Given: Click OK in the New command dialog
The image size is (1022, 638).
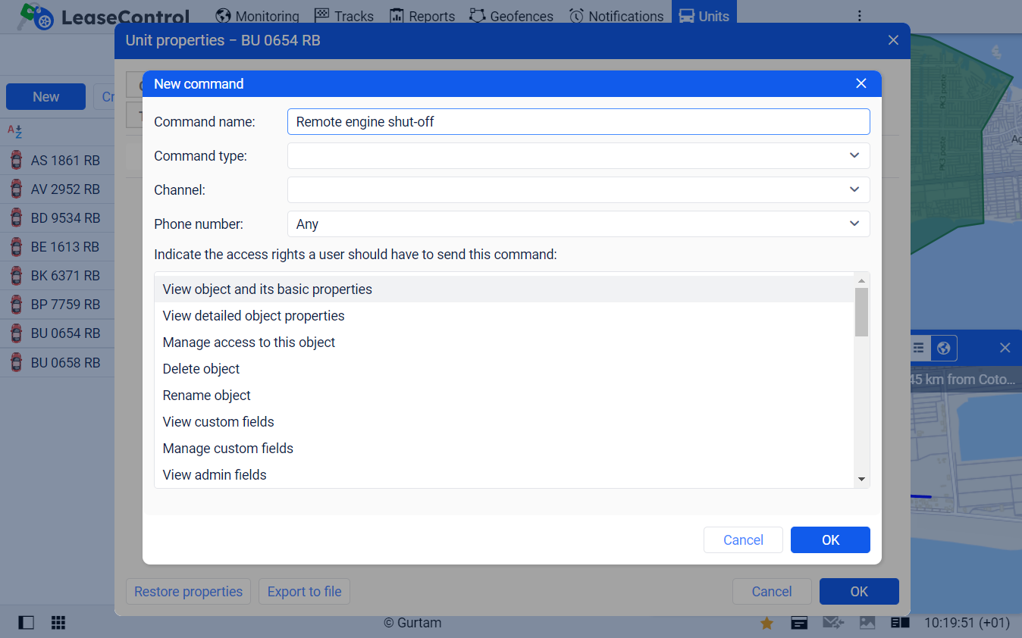Looking at the screenshot, I should 830,540.
